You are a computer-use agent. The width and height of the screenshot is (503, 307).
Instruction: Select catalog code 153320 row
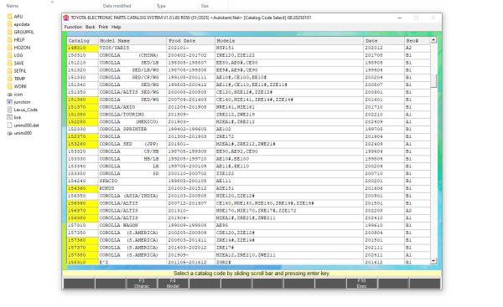pos(249,151)
